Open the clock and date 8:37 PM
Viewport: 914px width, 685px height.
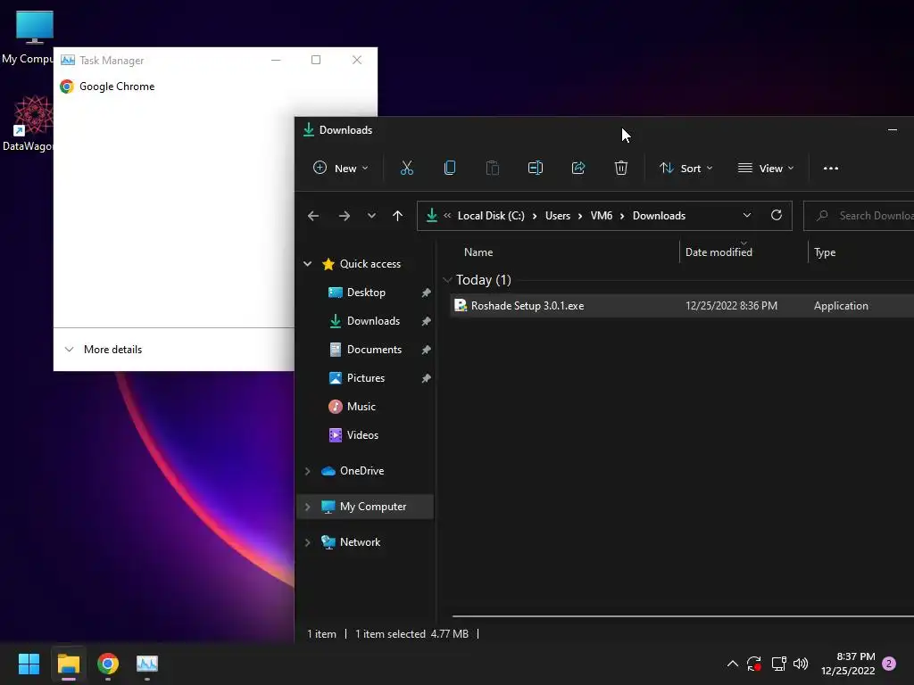click(x=848, y=664)
